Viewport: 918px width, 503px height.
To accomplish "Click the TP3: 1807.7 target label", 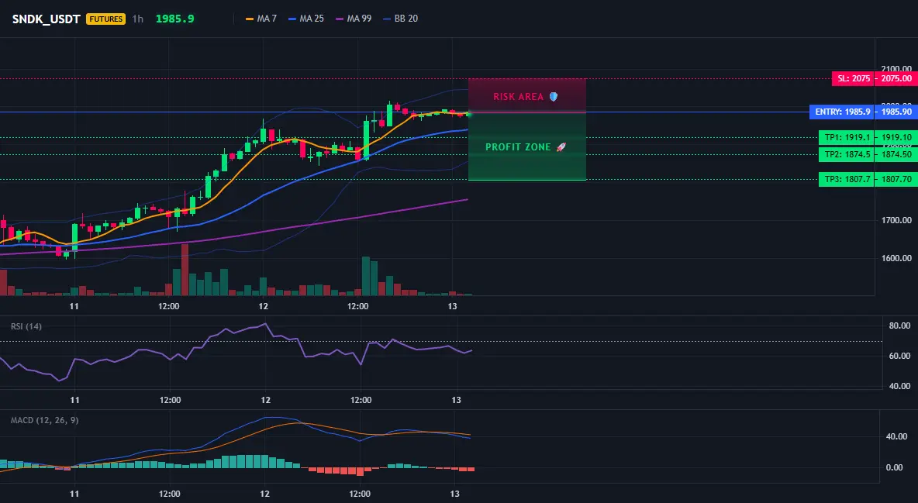I will click(846, 180).
